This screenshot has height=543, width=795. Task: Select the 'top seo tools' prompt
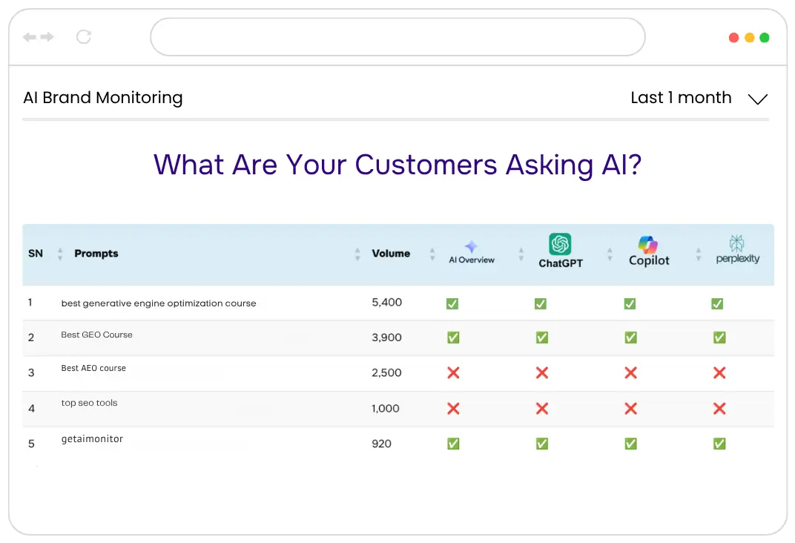89,403
